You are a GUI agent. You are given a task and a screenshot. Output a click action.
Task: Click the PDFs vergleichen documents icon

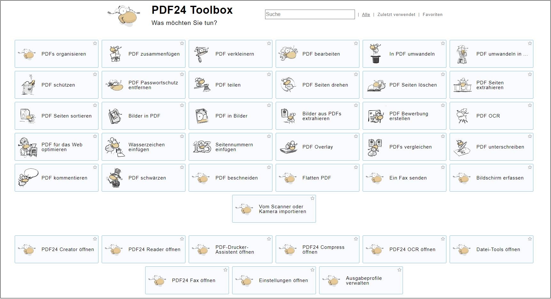tap(375, 147)
